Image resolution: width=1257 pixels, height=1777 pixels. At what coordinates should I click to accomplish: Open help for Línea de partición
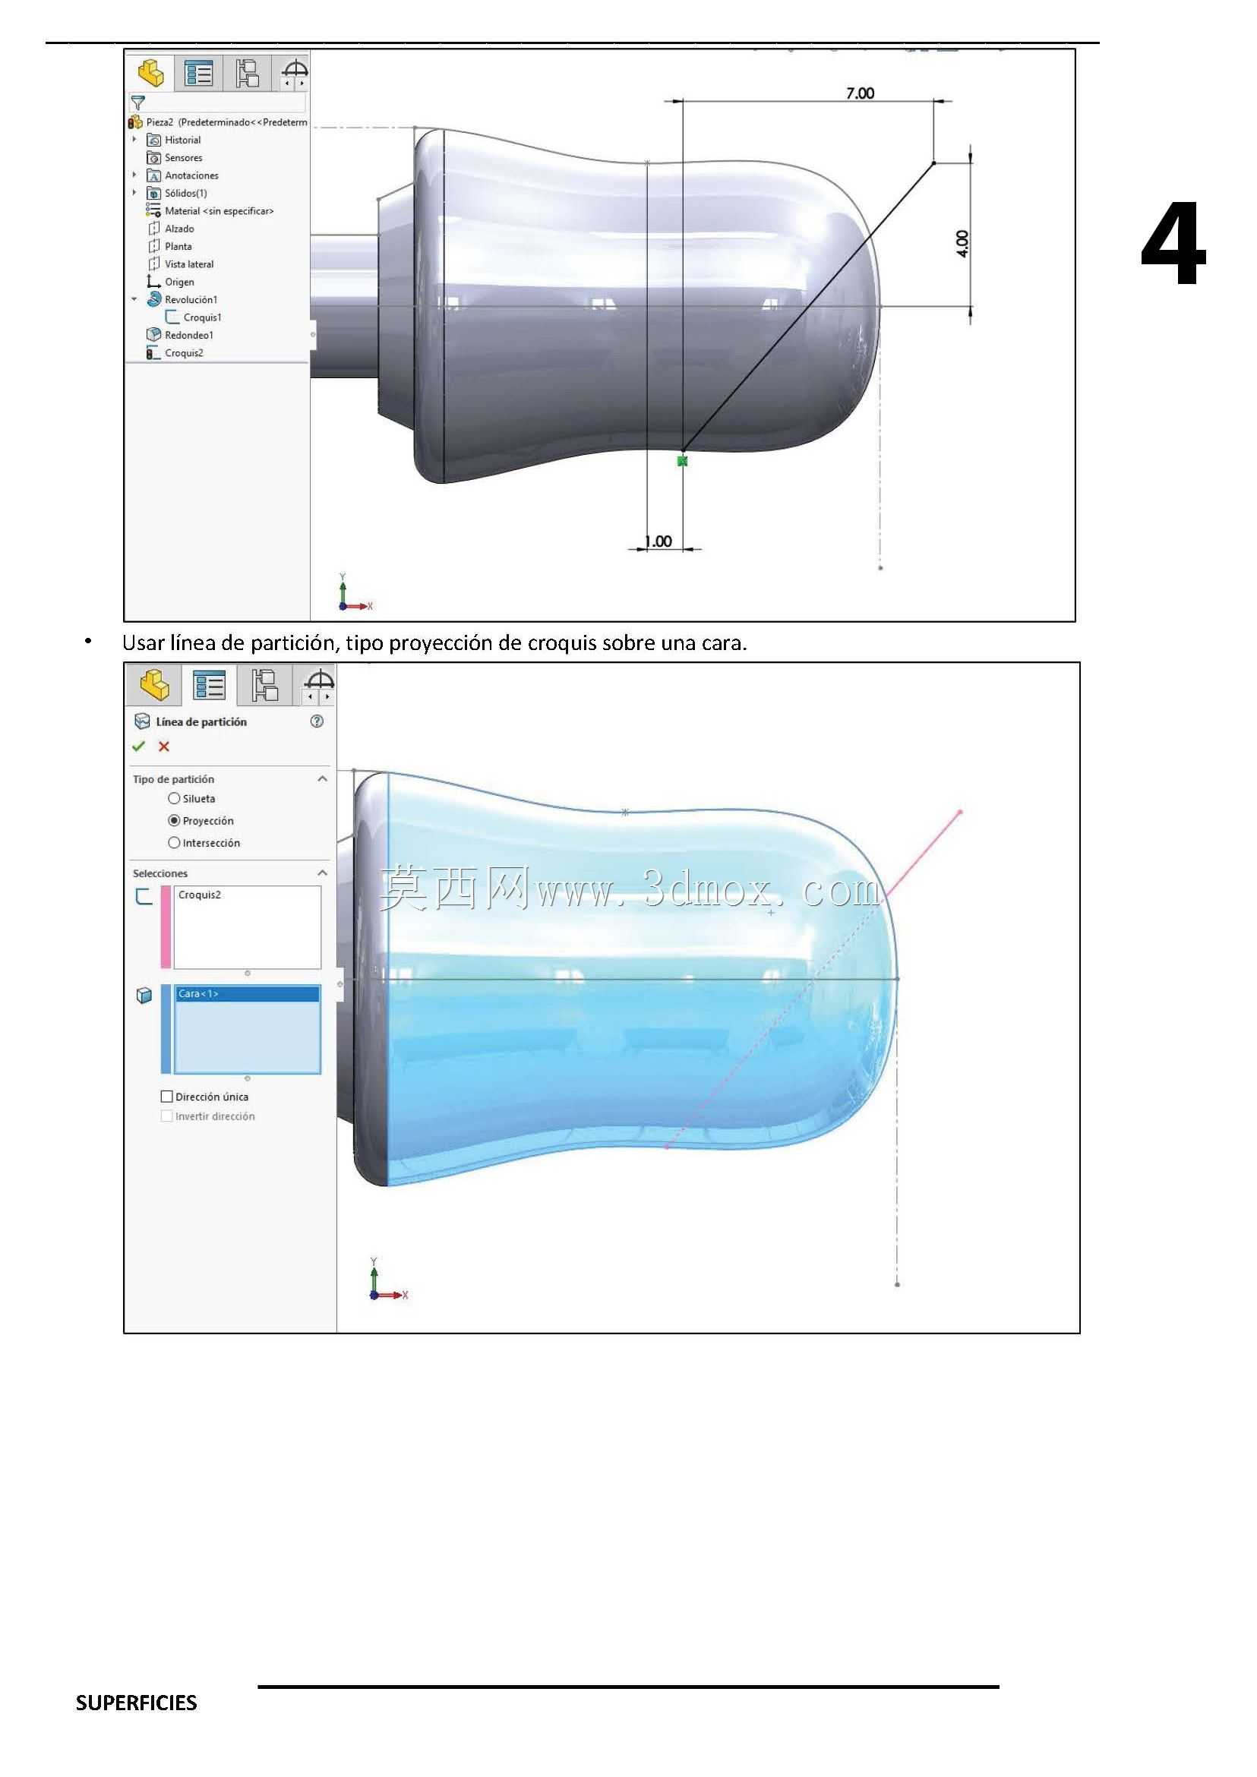pyautogui.click(x=317, y=721)
